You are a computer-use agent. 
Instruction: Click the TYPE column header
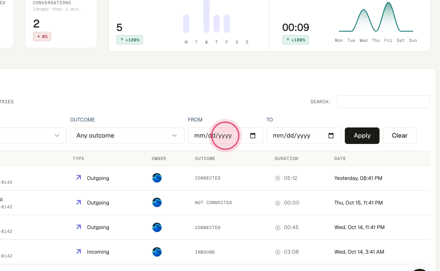click(79, 159)
